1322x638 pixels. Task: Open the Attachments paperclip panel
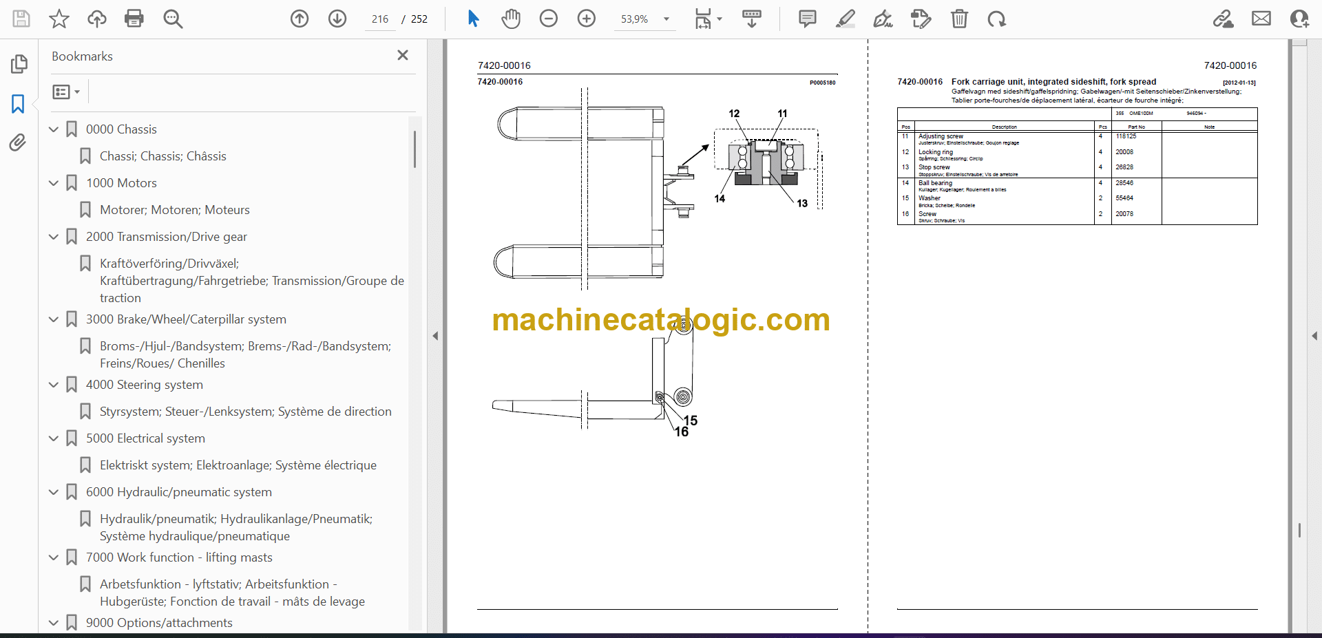click(18, 142)
